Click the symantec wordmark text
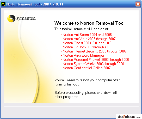Image resolution: width=142 pixels, height=119 pixels. 26,18
